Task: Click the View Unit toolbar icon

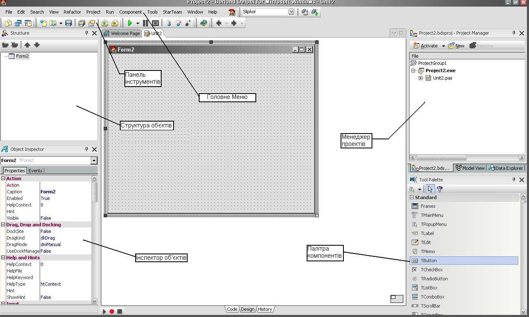Action: tap(8, 23)
